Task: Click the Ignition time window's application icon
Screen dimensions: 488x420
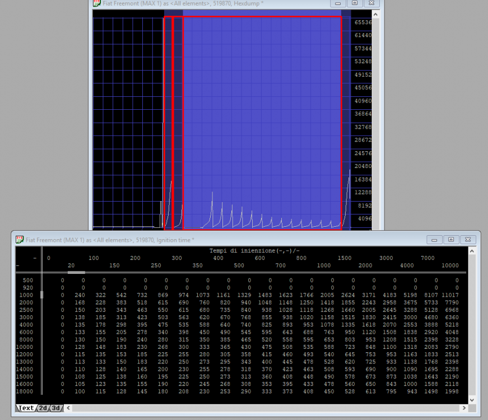Action: pos(20,240)
